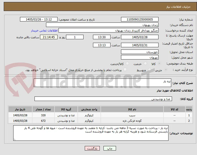Click the غذا و نوشیدنی cell in row 2
The width and height of the screenshot is (197, 155).
(66, 121)
